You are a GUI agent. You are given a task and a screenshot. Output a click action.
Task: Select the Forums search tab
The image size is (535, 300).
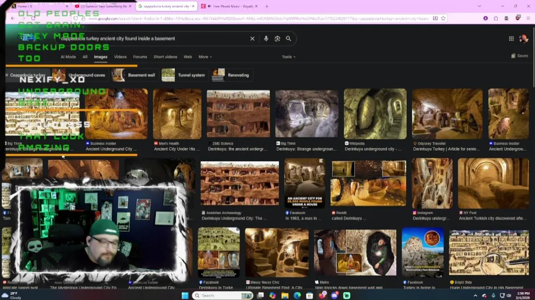coord(140,57)
